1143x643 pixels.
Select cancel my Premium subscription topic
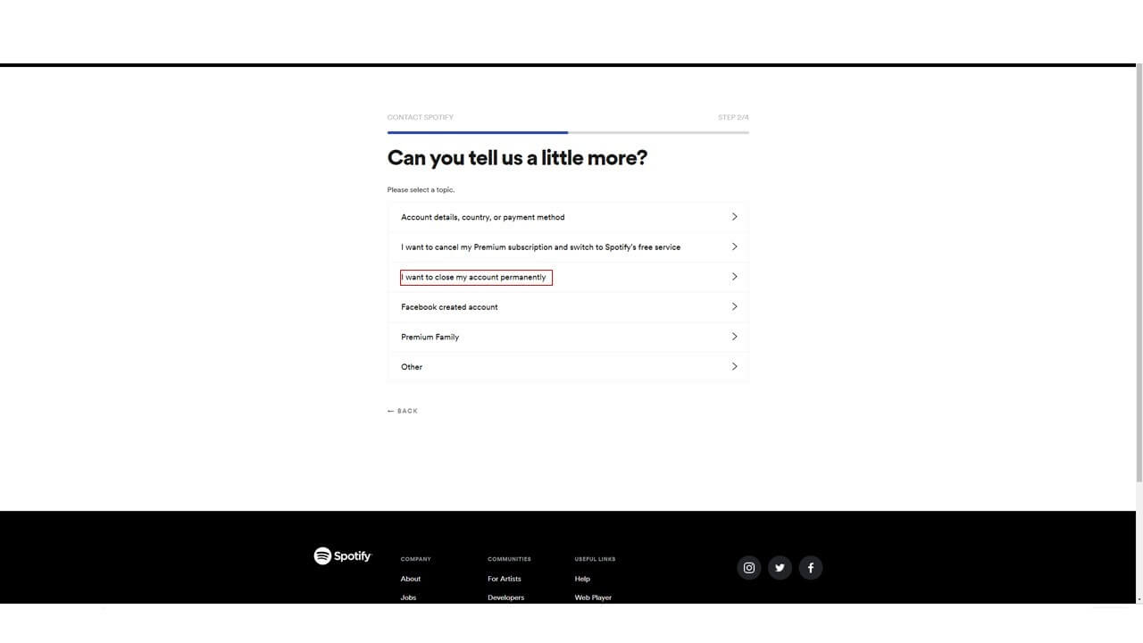pos(568,246)
